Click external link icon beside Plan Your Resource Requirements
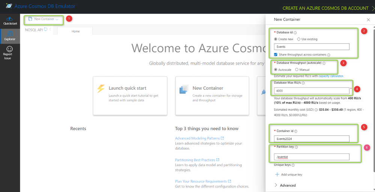This screenshot has width=375, height=192. 230,181
